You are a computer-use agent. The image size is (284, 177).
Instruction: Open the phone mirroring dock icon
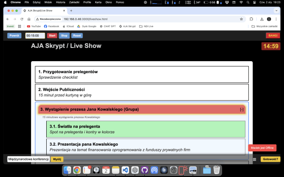click(x=183, y=170)
